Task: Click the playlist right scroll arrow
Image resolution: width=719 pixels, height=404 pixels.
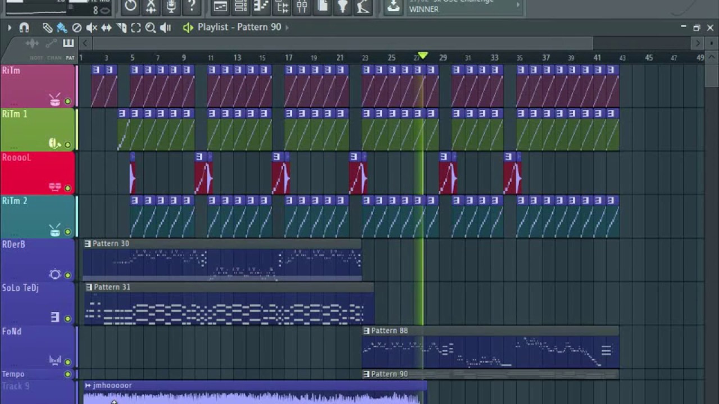Action: 698,43
